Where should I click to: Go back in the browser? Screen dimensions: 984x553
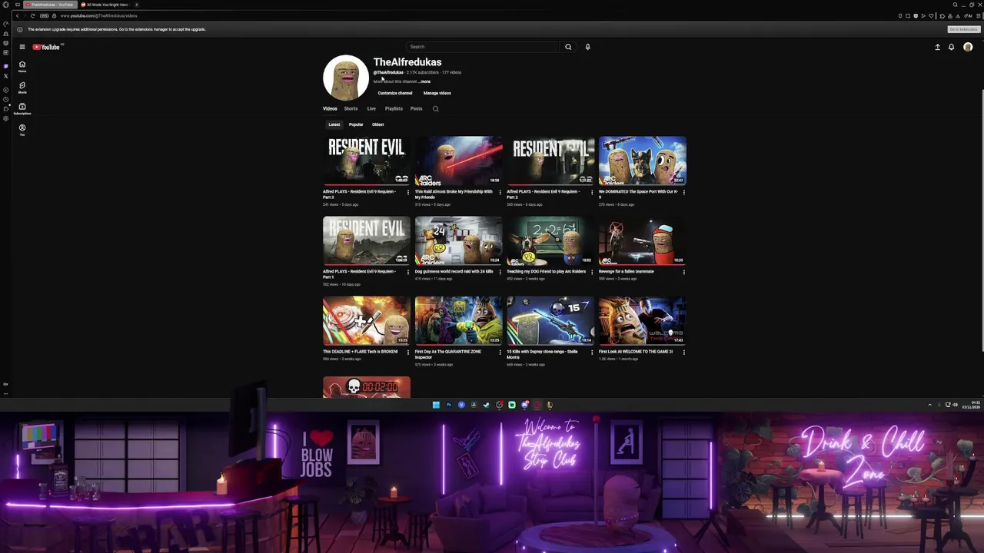[17, 15]
